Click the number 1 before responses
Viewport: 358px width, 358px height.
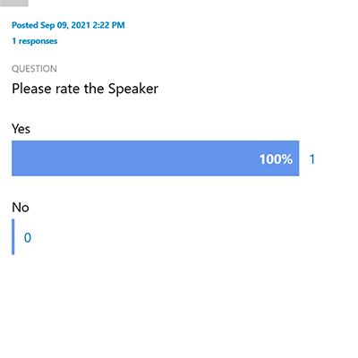[13, 41]
